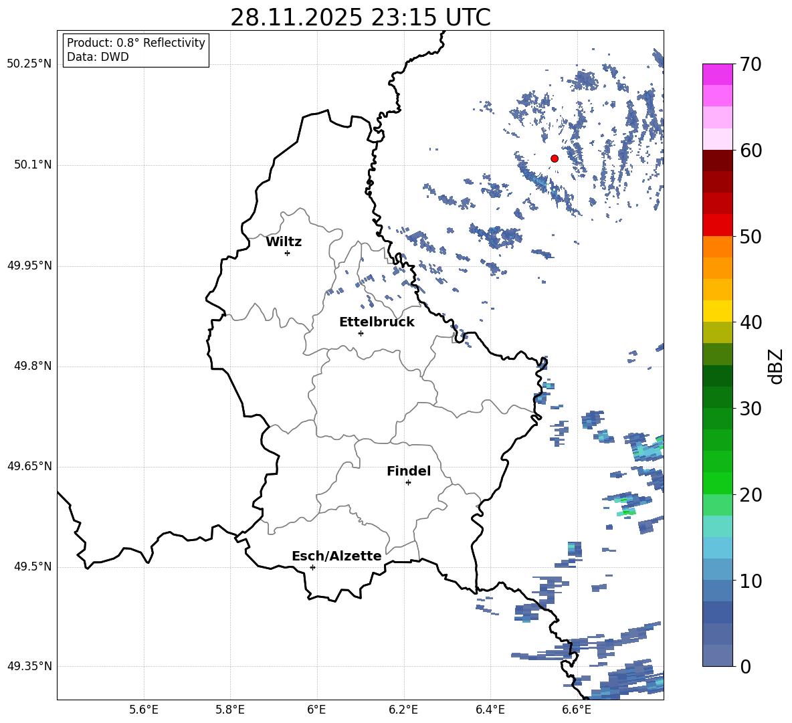Click the 6.4°E longitude label
This screenshot has width=792, height=723.
tap(490, 710)
